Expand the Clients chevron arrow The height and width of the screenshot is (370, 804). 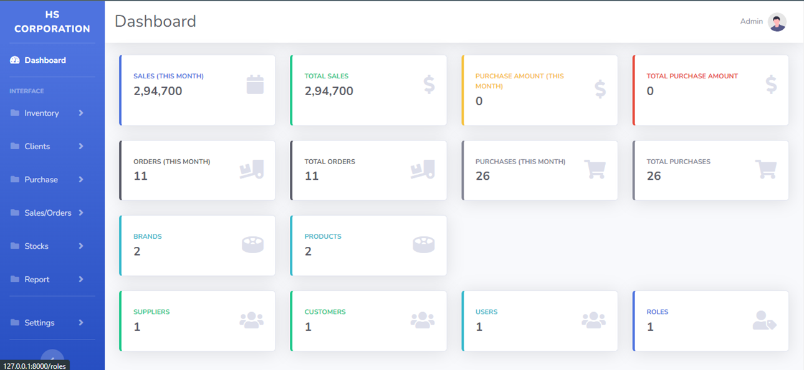[x=81, y=146]
